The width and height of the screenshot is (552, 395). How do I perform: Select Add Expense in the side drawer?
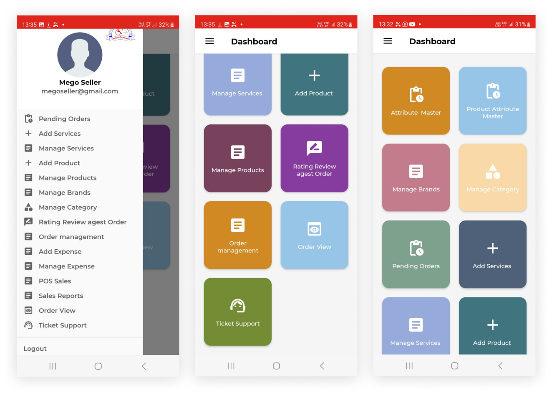click(60, 251)
